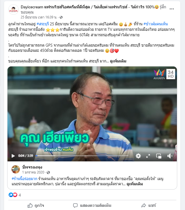
Task: Open the #ร้านนี้อร่อยมาก hashtag
Action: (x=24, y=179)
